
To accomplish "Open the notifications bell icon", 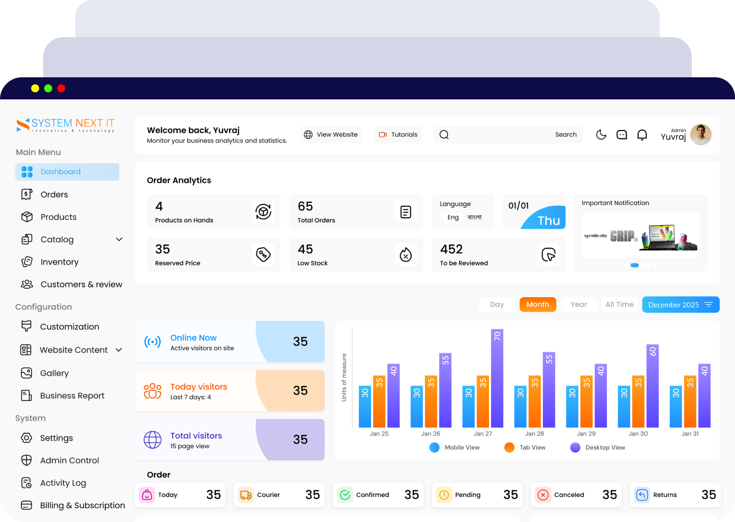I will (x=642, y=135).
